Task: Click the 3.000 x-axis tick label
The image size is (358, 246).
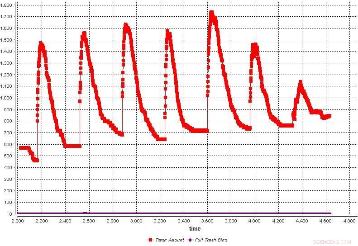Action: tap(136, 222)
